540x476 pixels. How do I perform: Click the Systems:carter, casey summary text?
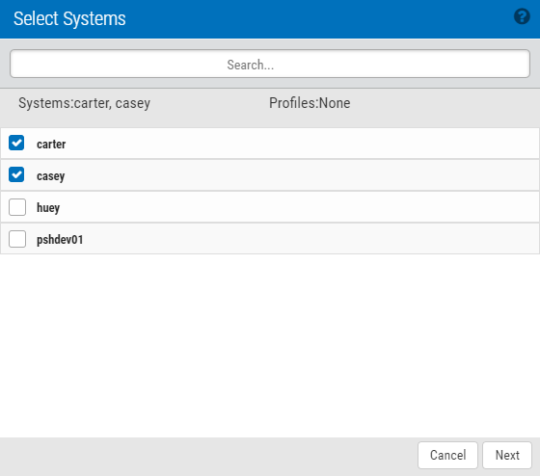(x=84, y=103)
